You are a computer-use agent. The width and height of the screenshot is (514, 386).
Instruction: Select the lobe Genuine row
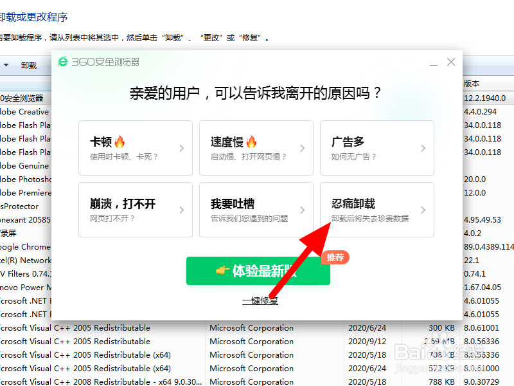(x=26, y=166)
